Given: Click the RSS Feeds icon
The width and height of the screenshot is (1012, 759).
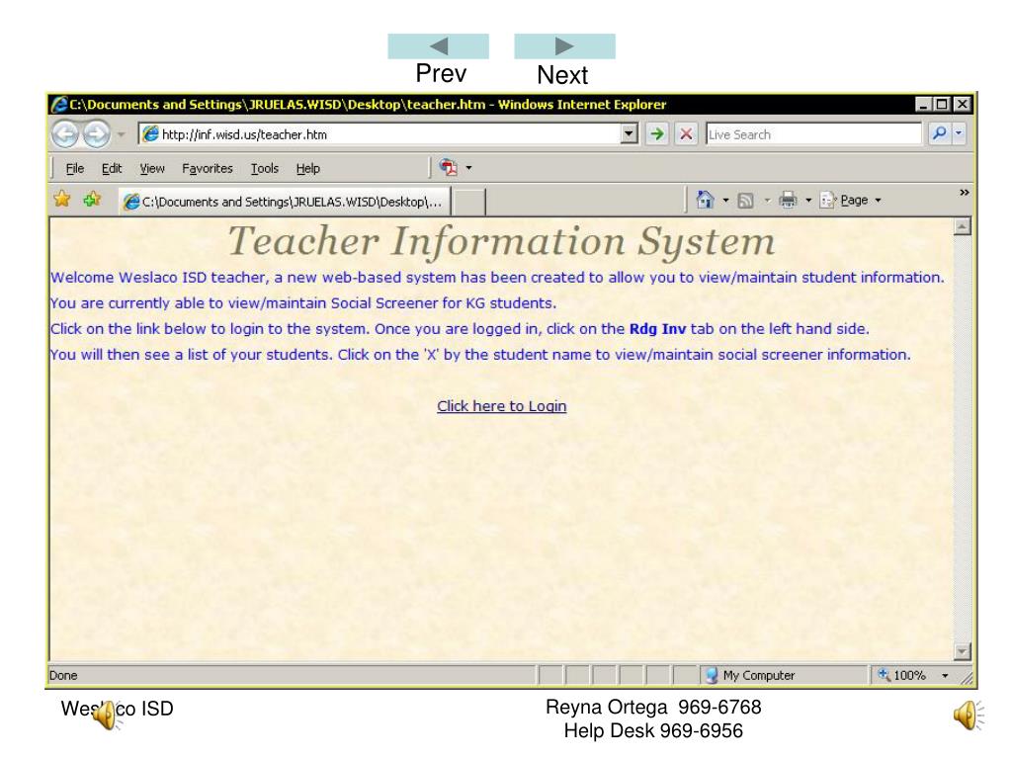Looking at the screenshot, I should pyautogui.click(x=745, y=201).
